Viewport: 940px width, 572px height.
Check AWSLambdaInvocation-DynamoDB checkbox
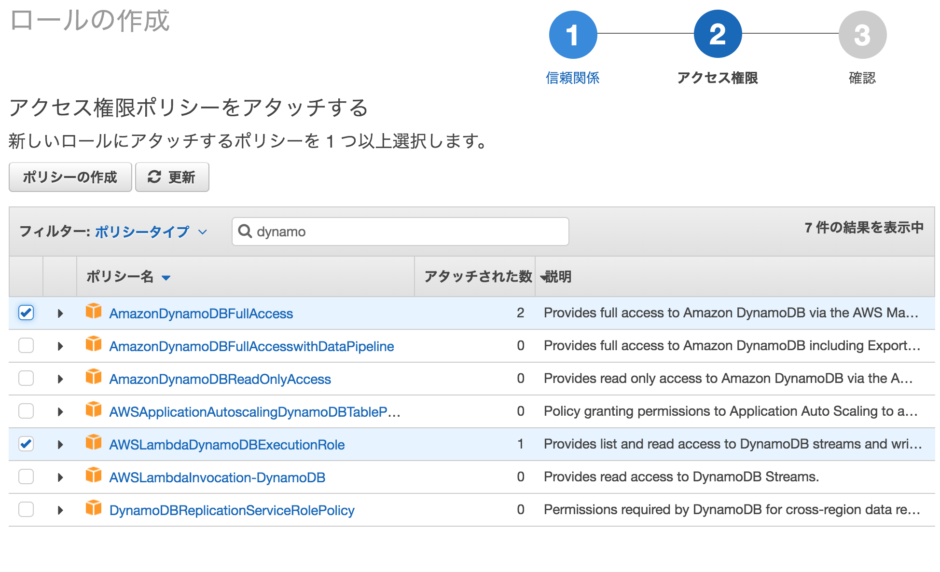[26, 477]
